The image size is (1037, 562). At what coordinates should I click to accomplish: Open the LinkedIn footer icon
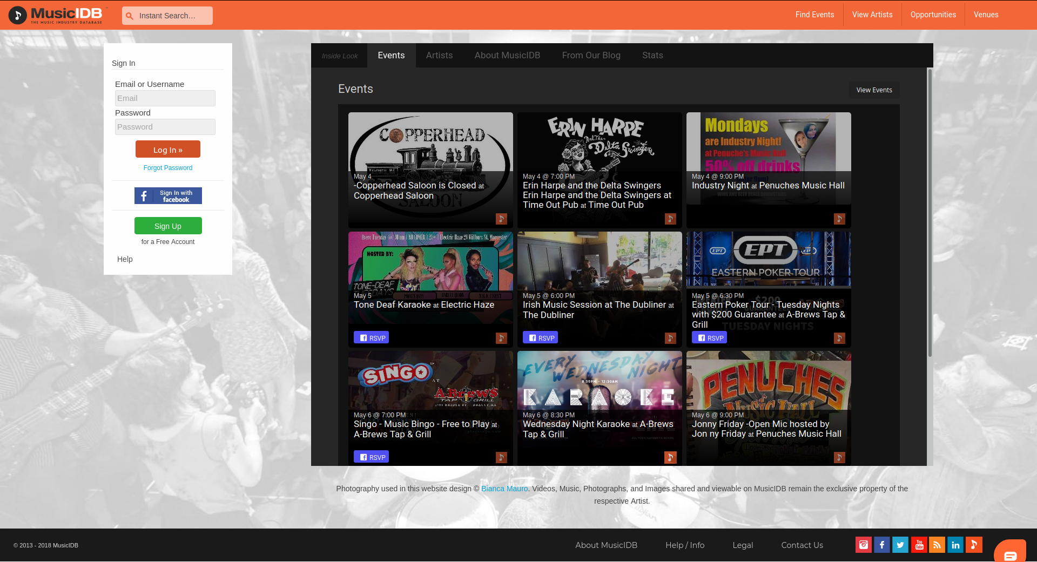click(955, 545)
